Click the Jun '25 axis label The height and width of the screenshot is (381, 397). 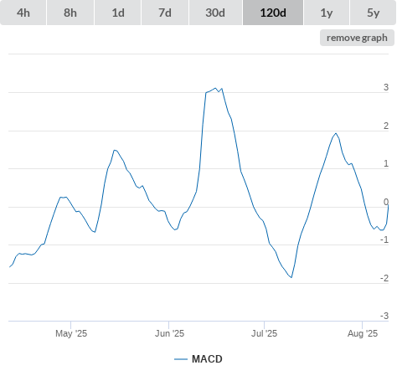click(x=169, y=333)
